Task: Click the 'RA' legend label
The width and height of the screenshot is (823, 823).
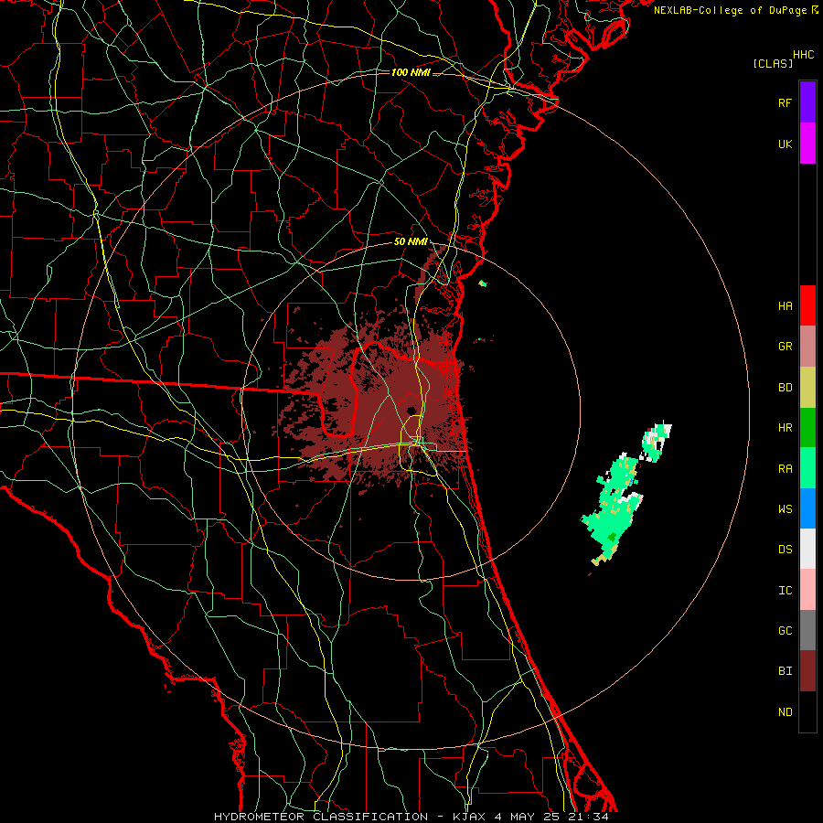Action: coord(785,468)
